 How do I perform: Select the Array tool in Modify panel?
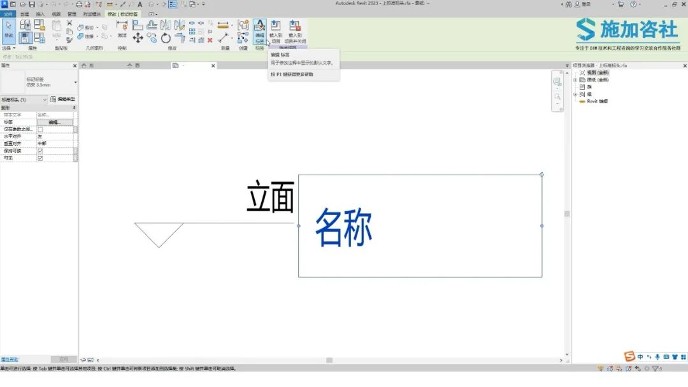click(x=192, y=32)
